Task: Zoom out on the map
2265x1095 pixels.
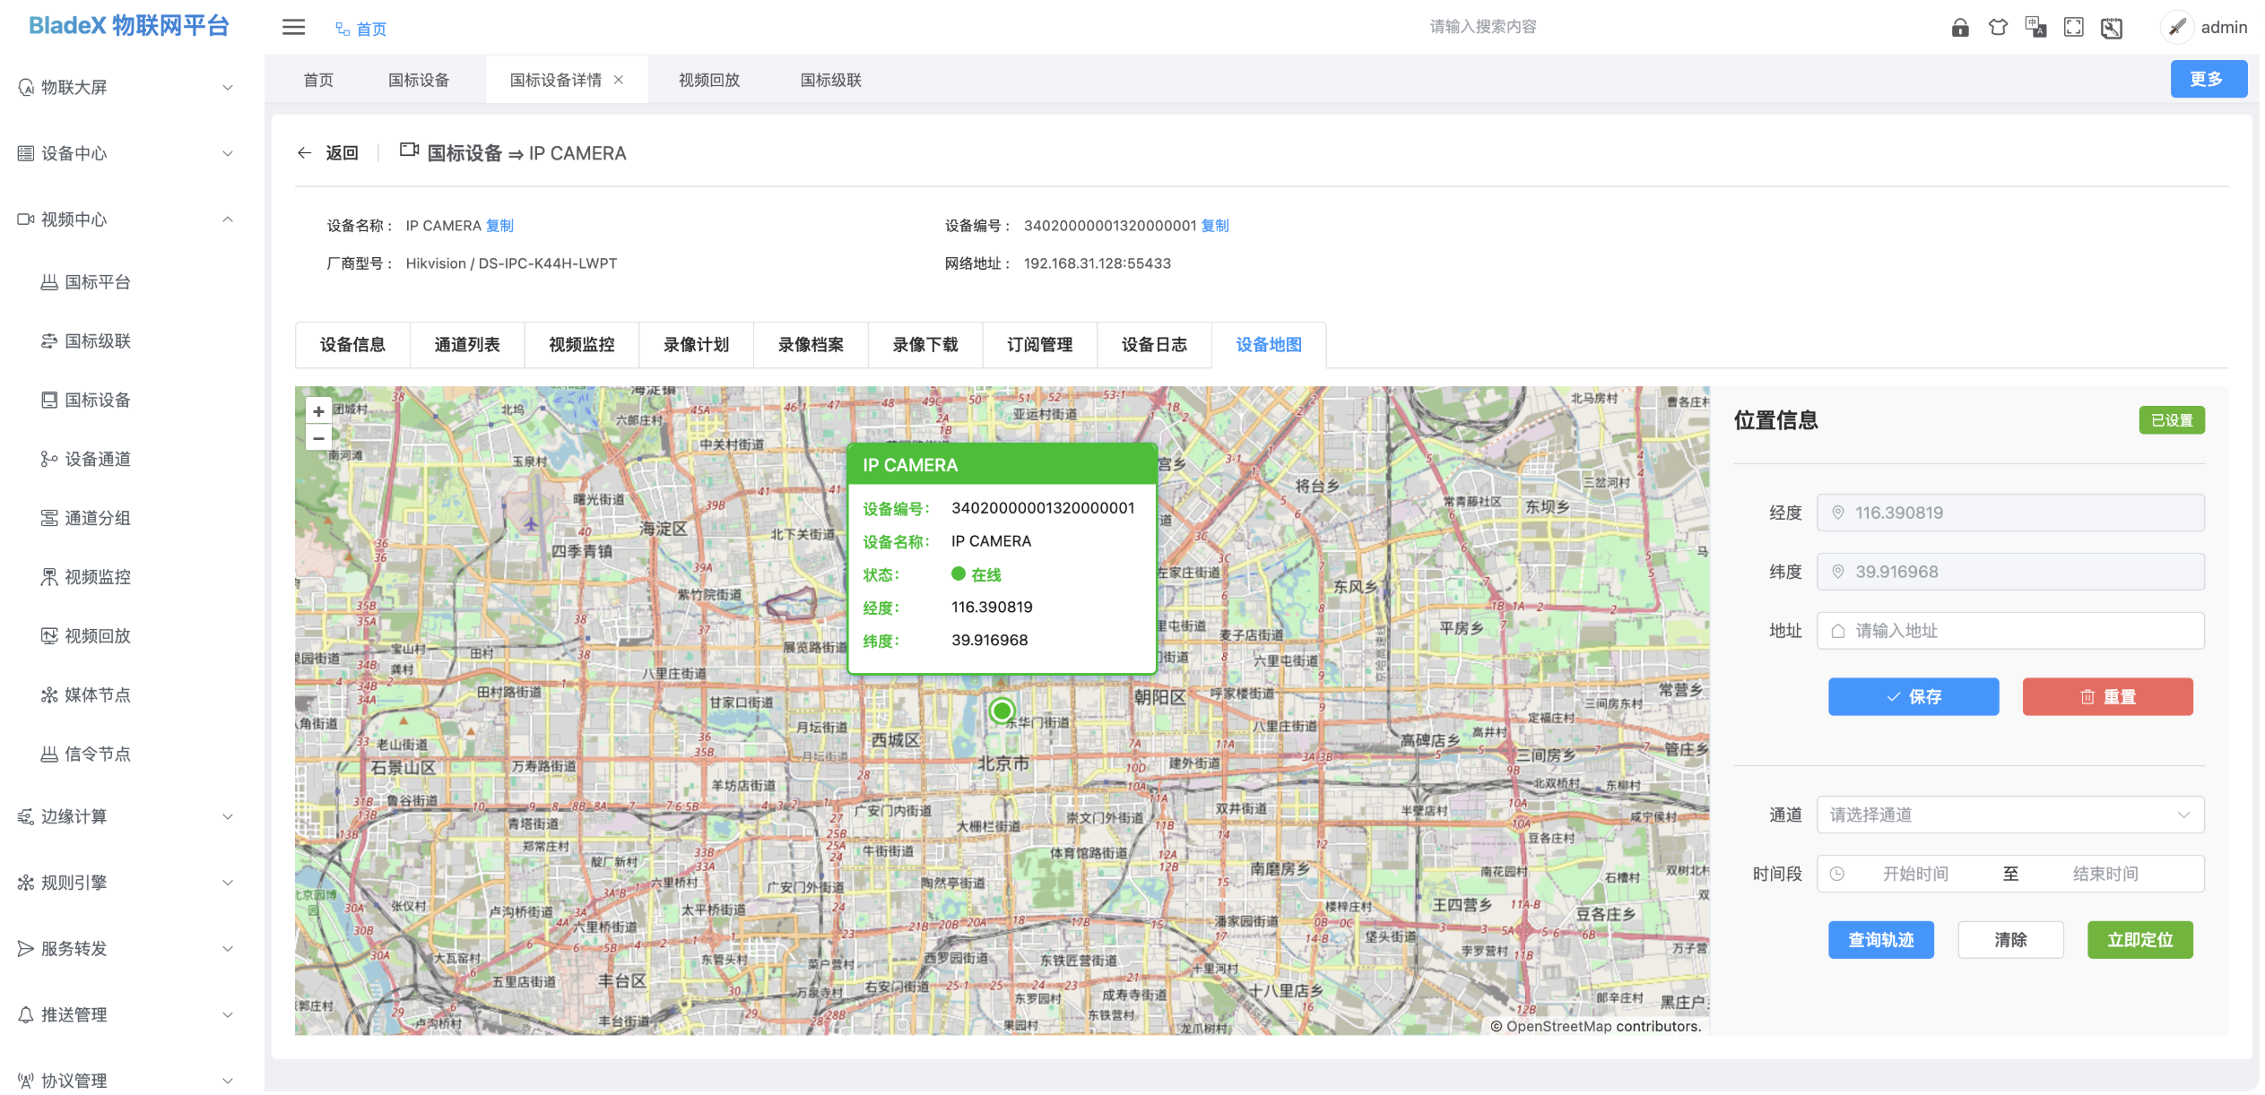Action: (318, 438)
